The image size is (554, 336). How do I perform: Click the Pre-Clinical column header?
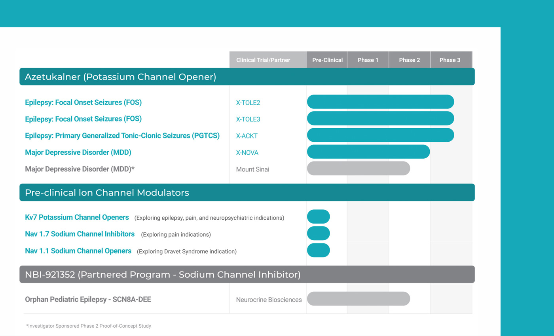click(327, 60)
